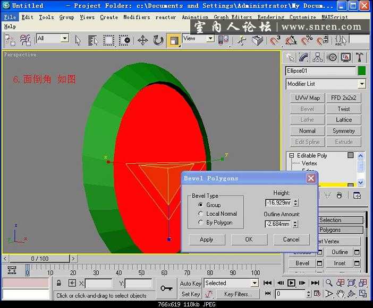Click the Select by Name tool
The height and width of the screenshot is (308, 373).
[x=92, y=40]
